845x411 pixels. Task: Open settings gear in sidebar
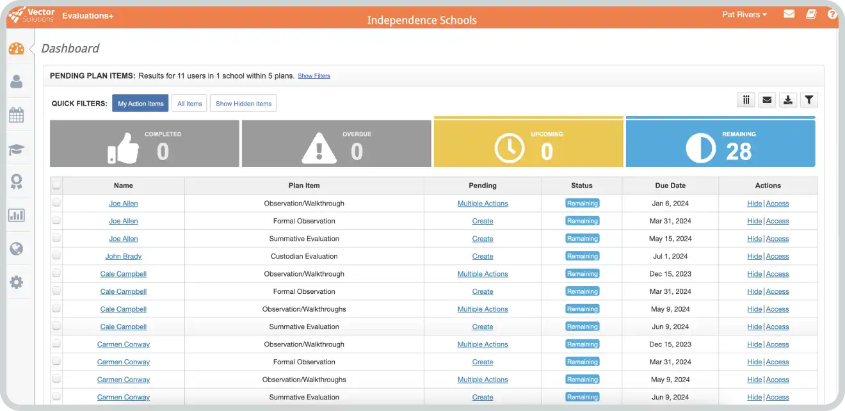(17, 282)
